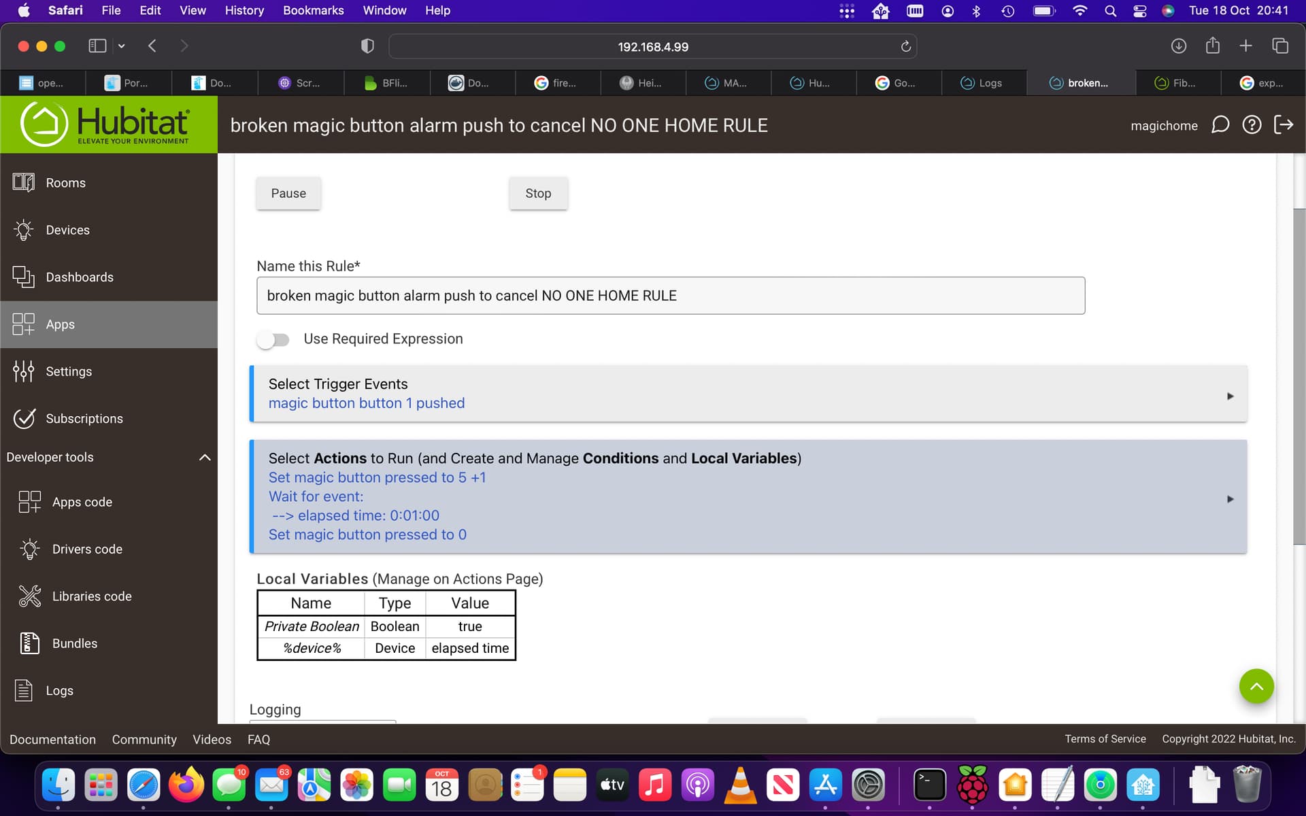Open the help question mark icon
Viewport: 1306px width, 816px height.
[1252, 125]
